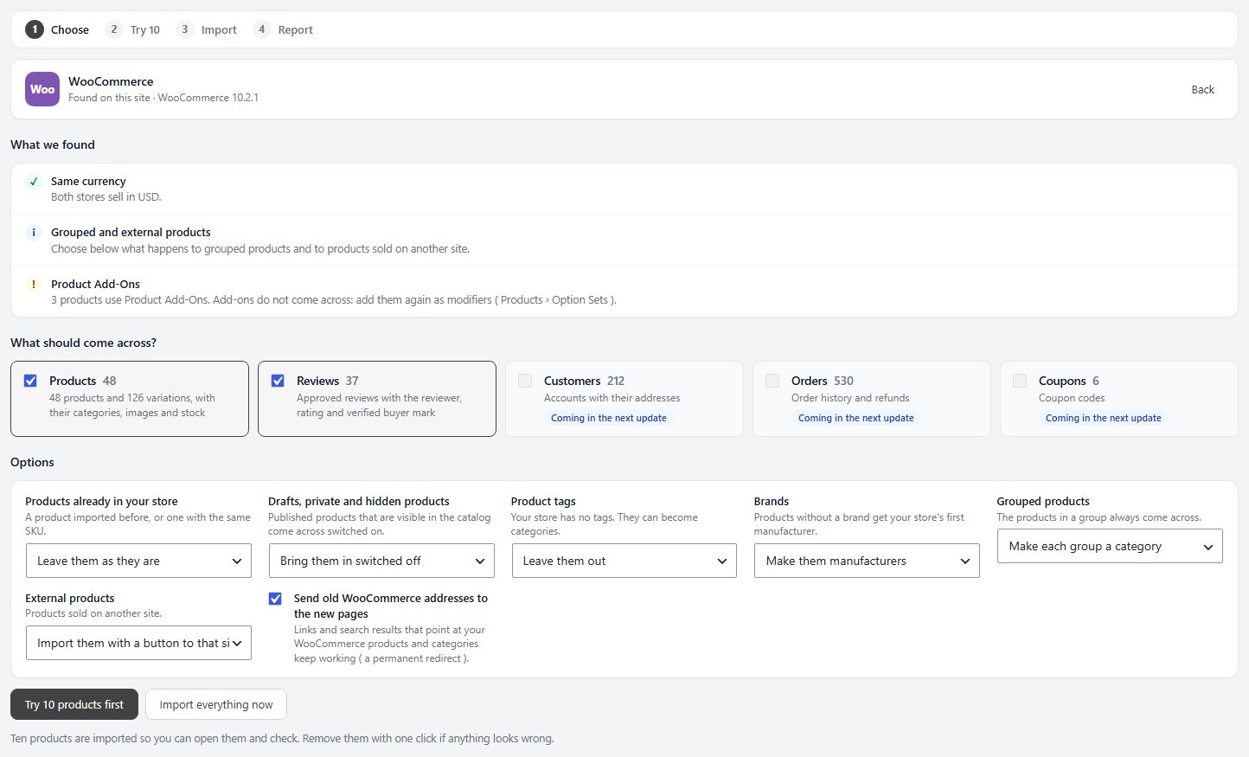The width and height of the screenshot is (1249, 757).
Task: Tick the disabled Coupons checkbox
Action: 1020,381
